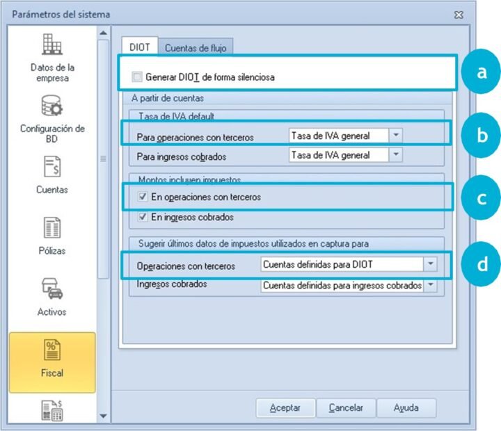
Task: Toggle En ingresos cobrados checkbox
Action: (x=143, y=217)
